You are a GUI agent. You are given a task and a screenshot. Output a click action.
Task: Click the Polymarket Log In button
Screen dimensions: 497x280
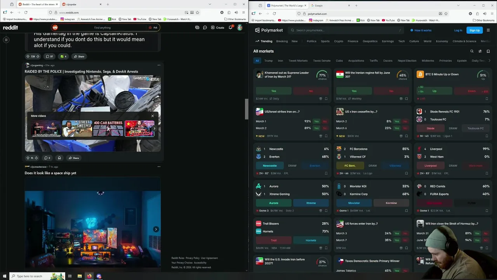point(458,30)
